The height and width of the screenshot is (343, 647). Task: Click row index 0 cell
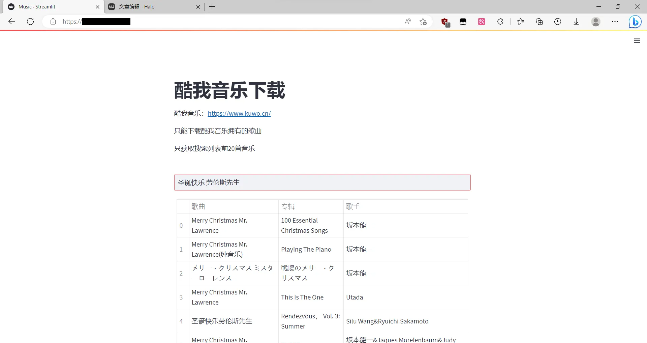183,225
